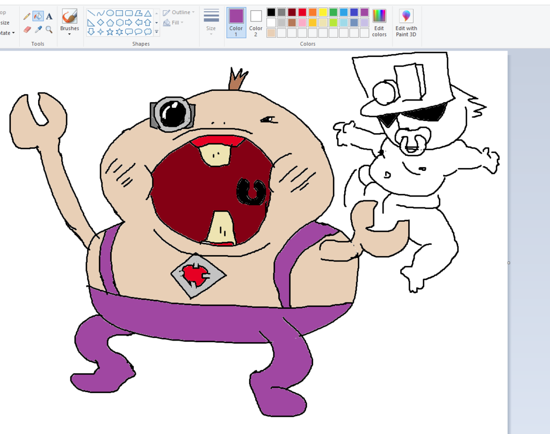The height and width of the screenshot is (434, 550).
Task: Show the previous row of the Shapes gallery
Action: click(156, 13)
